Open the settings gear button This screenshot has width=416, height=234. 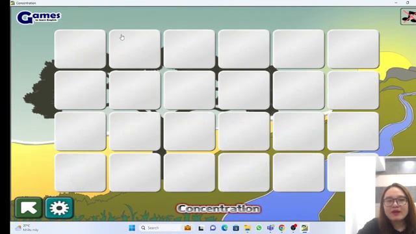coord(59,208)
